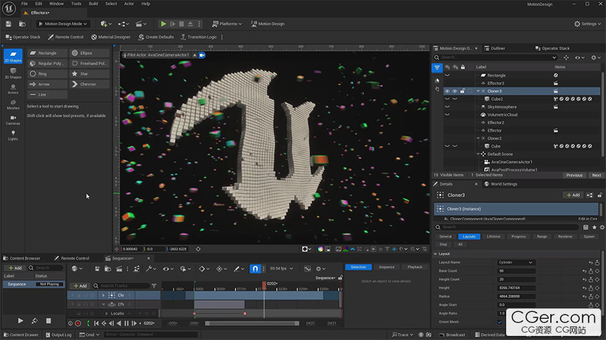Toggle camera pilot icon in viewport

(202, 55)
